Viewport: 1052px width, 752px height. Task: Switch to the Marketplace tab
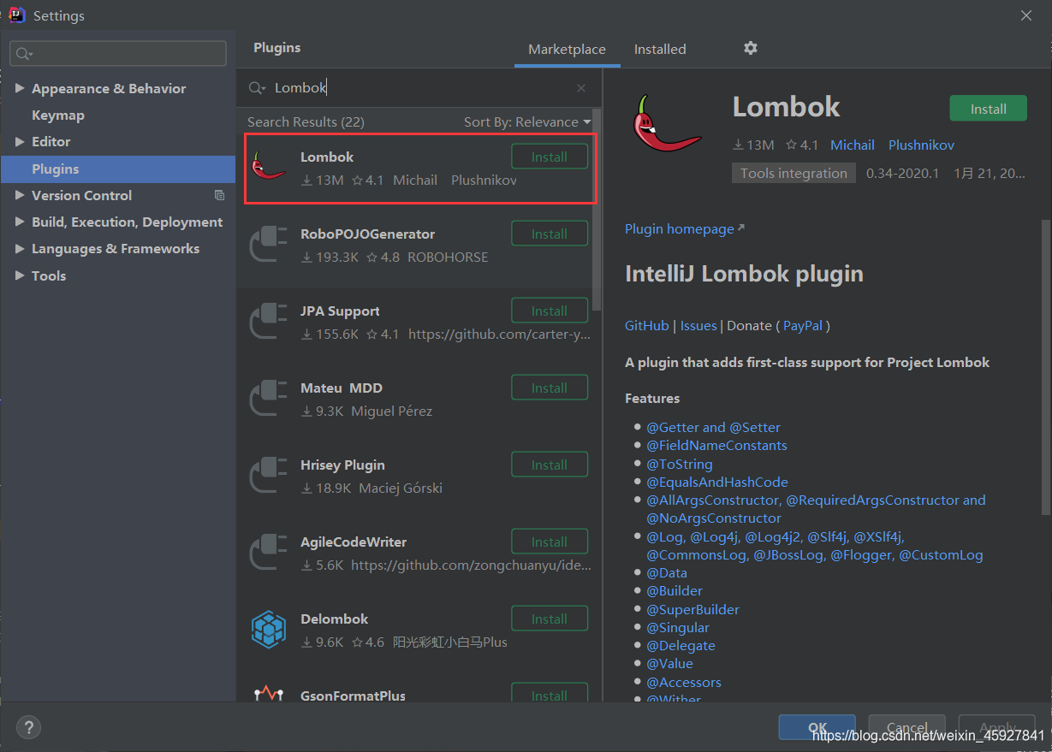(x=567, y=50)
